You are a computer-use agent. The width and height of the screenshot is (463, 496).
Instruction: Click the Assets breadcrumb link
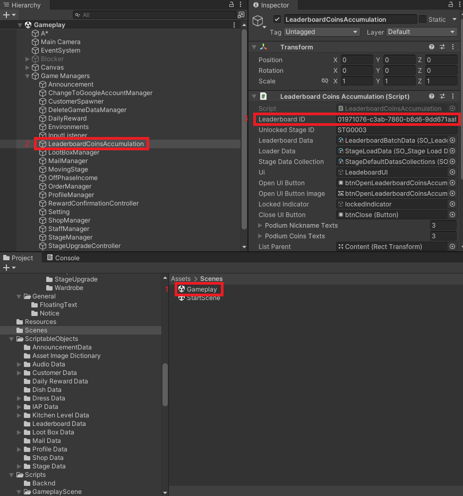181,279
